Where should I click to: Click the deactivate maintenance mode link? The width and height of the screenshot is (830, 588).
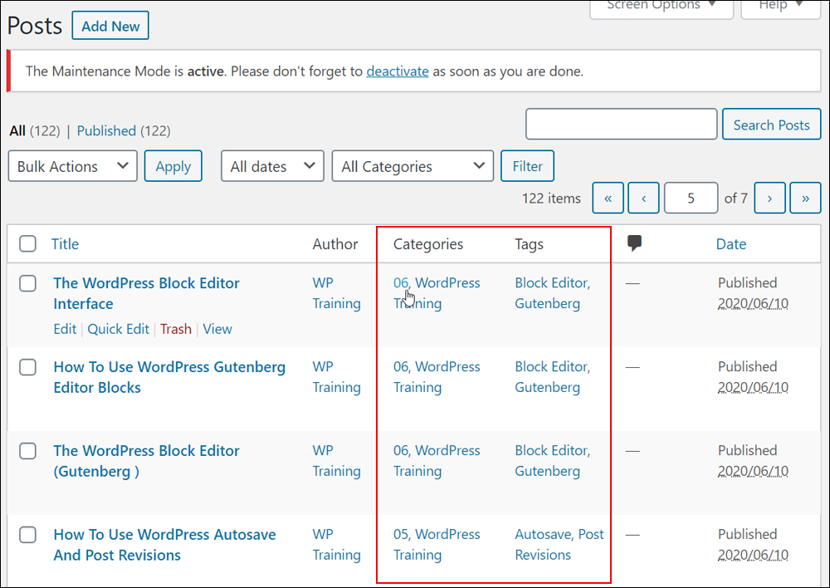(x=397, y=71)
